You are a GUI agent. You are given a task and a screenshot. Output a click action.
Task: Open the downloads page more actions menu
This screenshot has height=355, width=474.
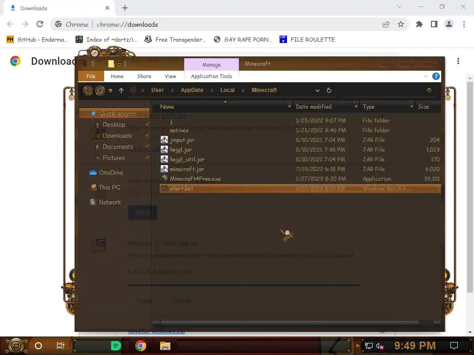click(458, 61)
